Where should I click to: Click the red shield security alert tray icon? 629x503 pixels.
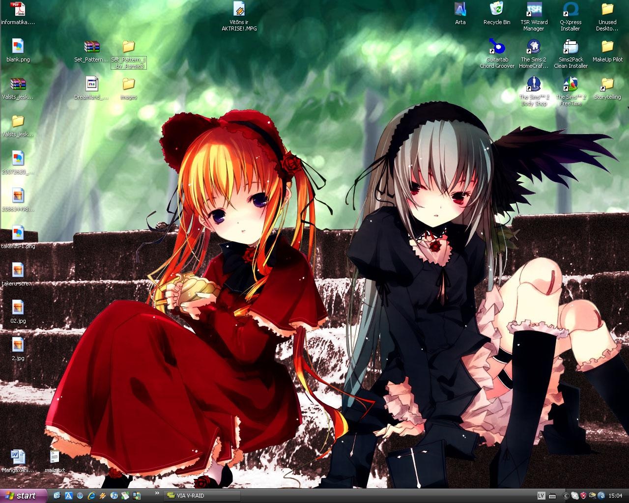point(583,496)
